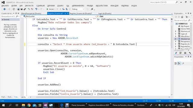Open the ARQUITECTURA menu
Screen dimensions: 193x108
pyautogui.click(x=102, y=6)
